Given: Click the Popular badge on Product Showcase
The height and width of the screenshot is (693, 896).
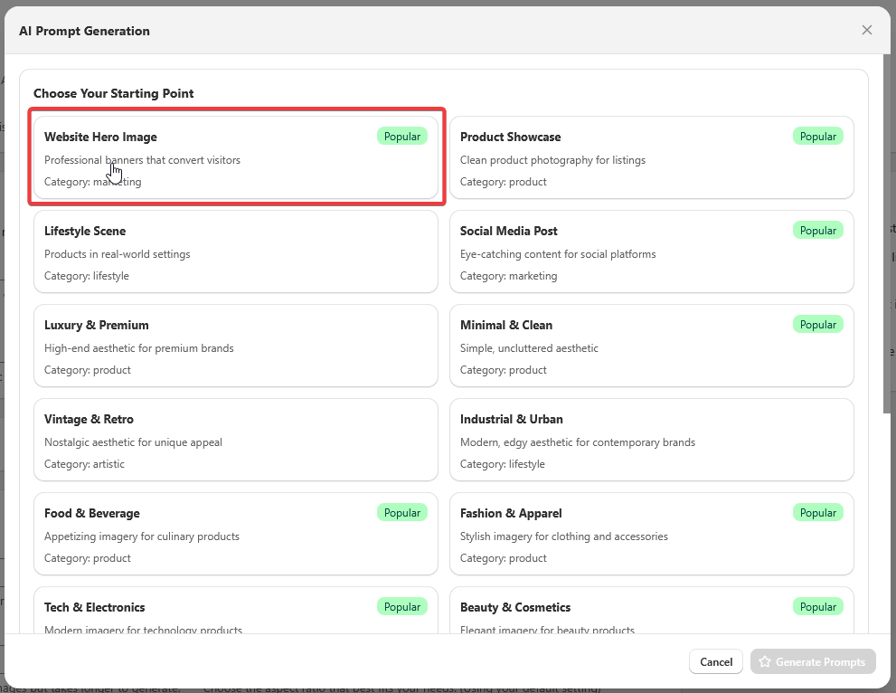Looking at the screenshot, I should 817,137.
